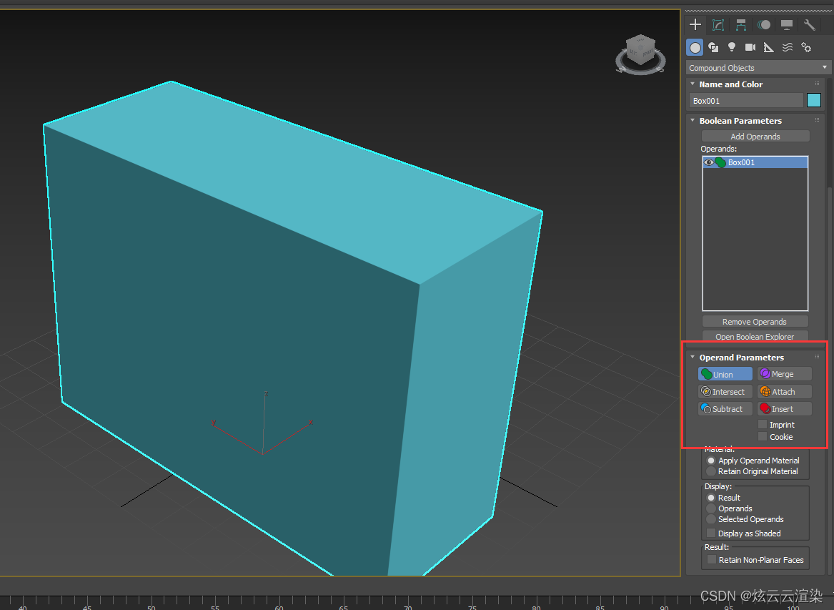
Task: Open the Modify panel icon
Action: coord(718,24)
